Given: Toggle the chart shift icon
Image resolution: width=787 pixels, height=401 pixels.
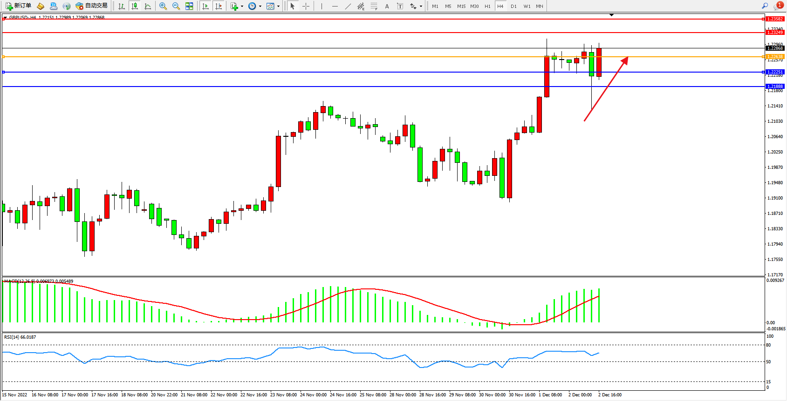Looking at the screenshot, I should point(218,6).
